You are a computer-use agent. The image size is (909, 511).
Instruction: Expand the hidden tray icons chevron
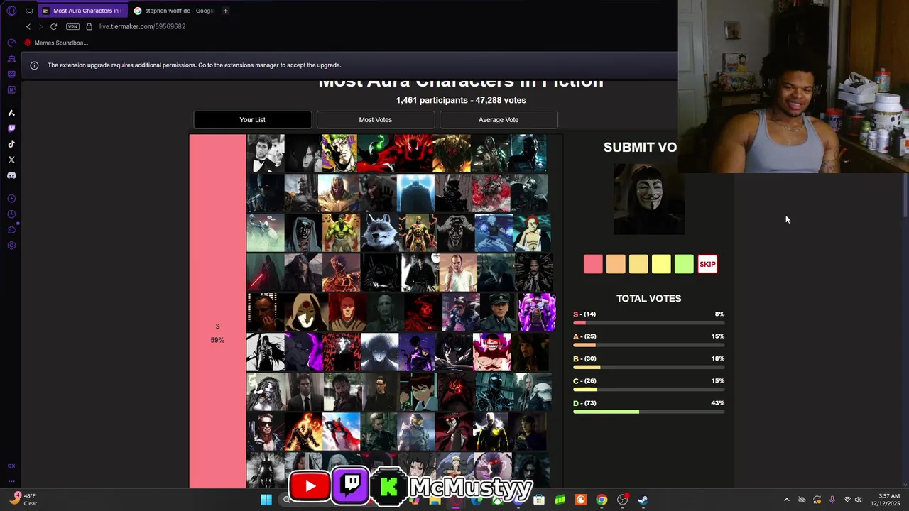point(786,500)
